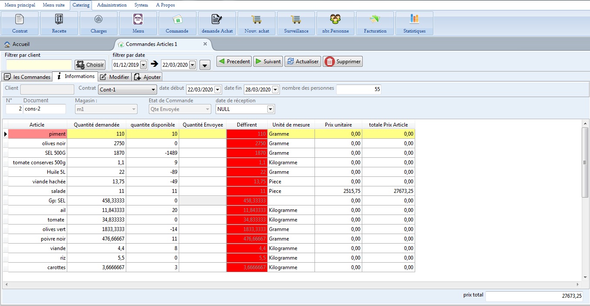590x306 pixels.
Task: Open the Administration menu
Action: tap(112, 5)
